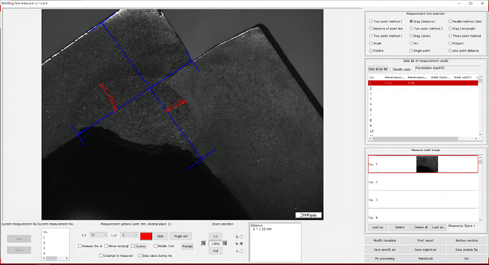Select the Angle measurement tool
Screen dimensions: 489x265
click(x=370, y=43)
